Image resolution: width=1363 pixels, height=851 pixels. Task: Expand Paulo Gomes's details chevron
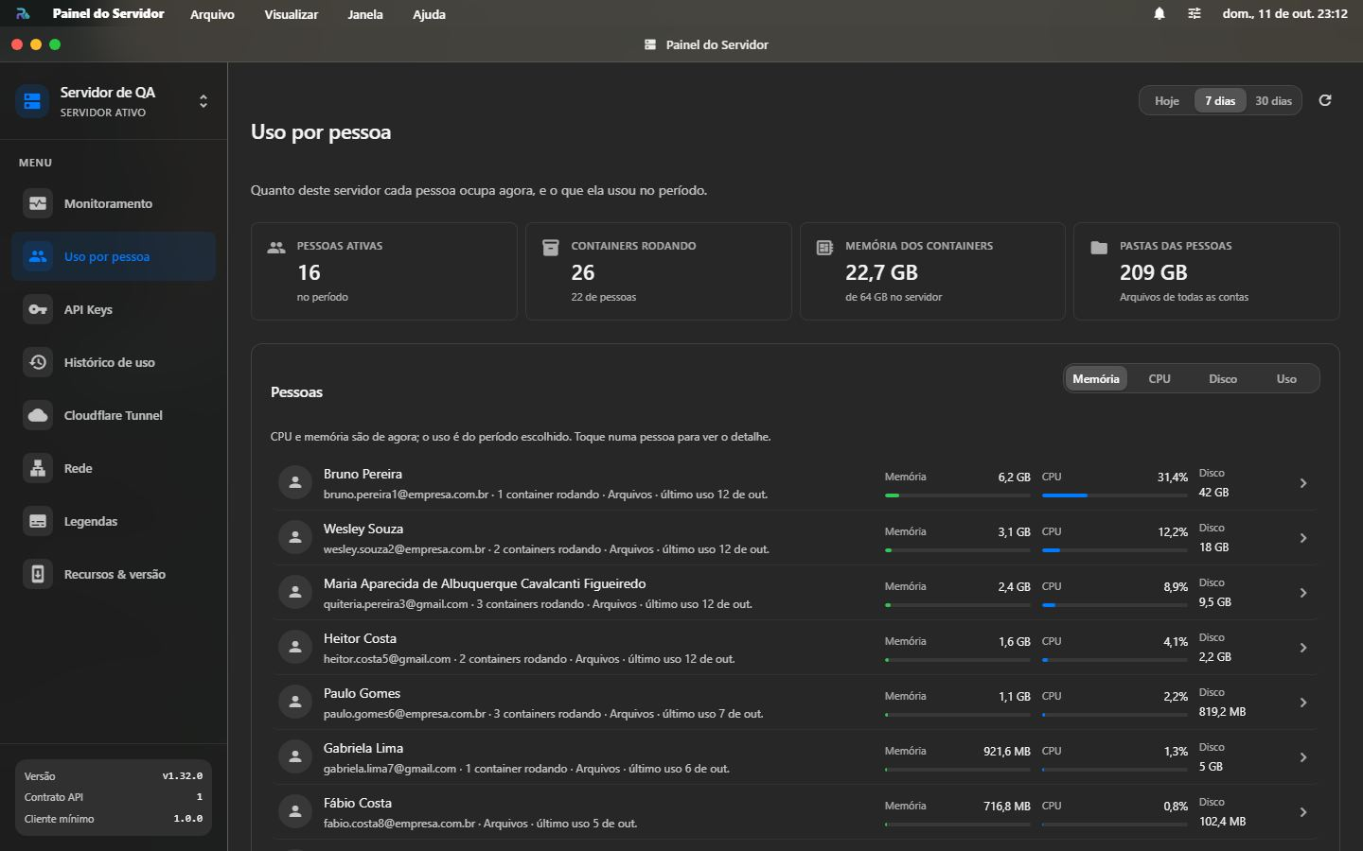[x=1303, y=703]
